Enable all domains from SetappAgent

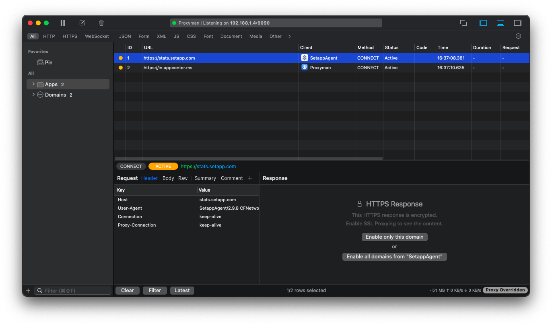click(394, 256)
